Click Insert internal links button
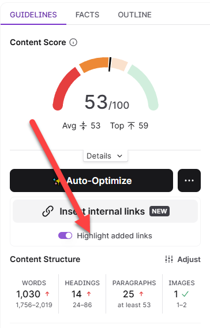The height and width of the screenshot is (328, 210). pos(106,211)
